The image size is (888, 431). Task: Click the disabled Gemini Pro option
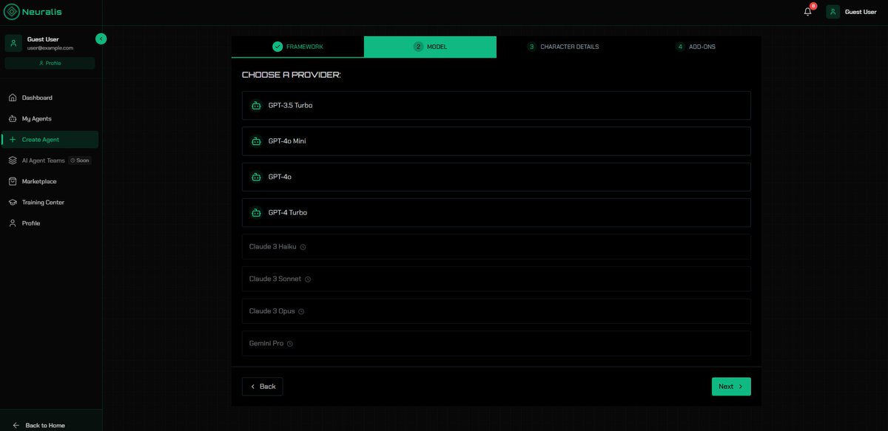[497, 344]
